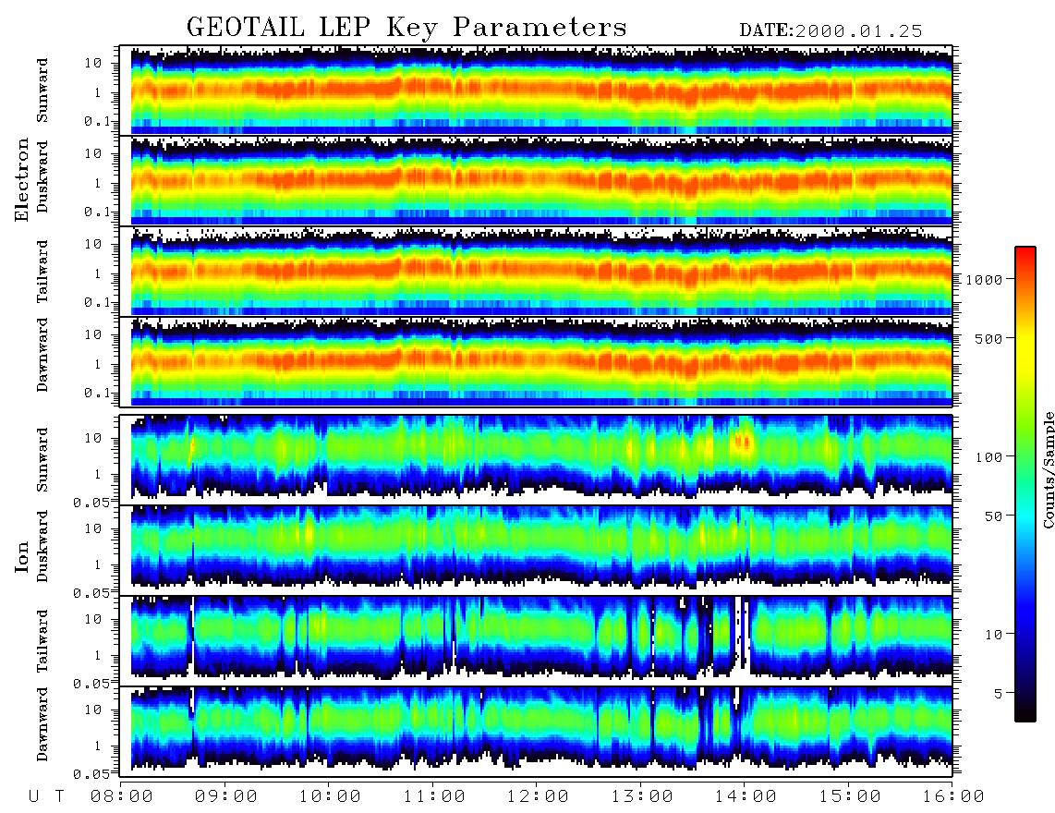Click the 11:00 time tick label

point(434,797)
